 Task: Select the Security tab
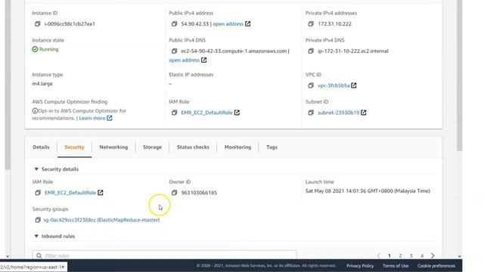(x=74, y=147)
